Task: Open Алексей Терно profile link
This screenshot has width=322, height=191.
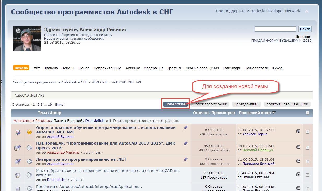Action: click(255, 134)
